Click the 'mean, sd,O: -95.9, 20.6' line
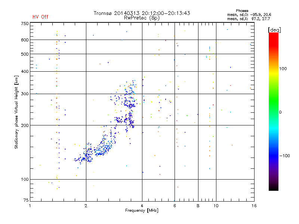The image size is (299, 224). (249, 15)
